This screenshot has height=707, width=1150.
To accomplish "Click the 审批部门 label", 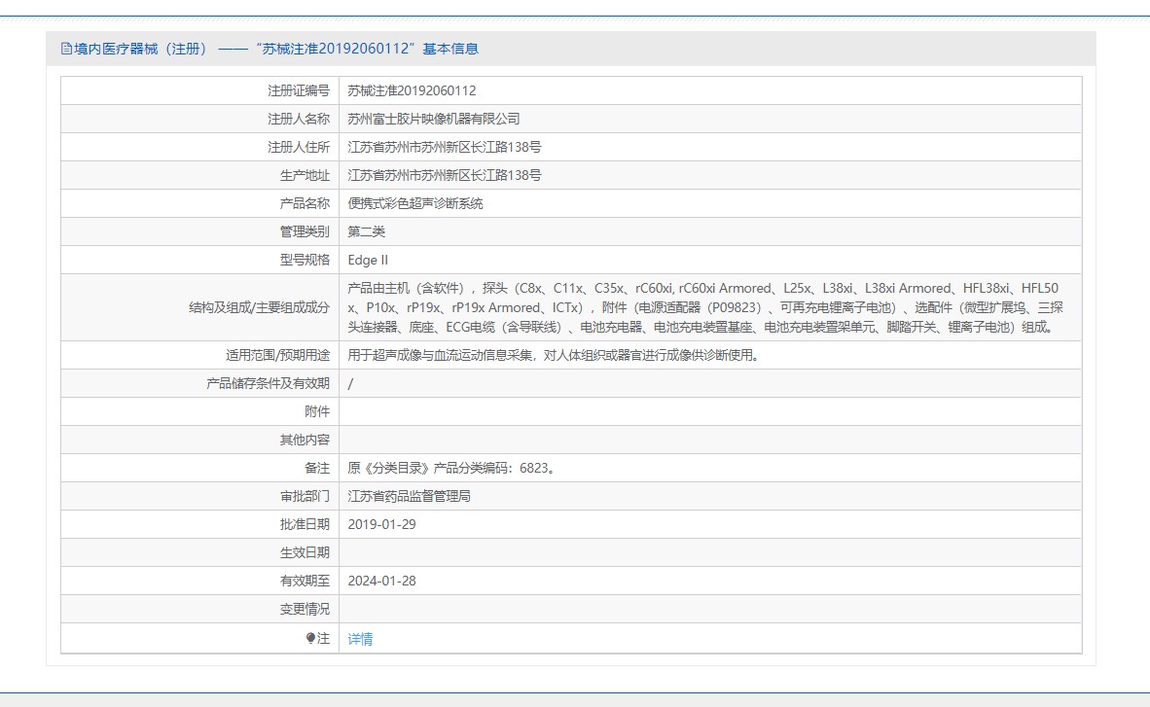I will pyautogui.click(x=305, y=497).
